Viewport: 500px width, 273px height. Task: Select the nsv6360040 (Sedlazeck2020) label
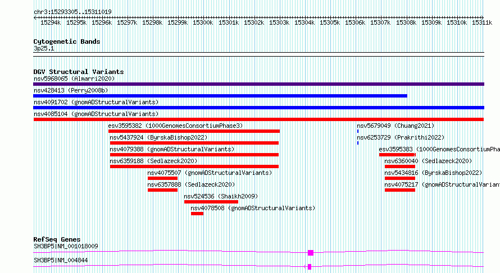428,161
